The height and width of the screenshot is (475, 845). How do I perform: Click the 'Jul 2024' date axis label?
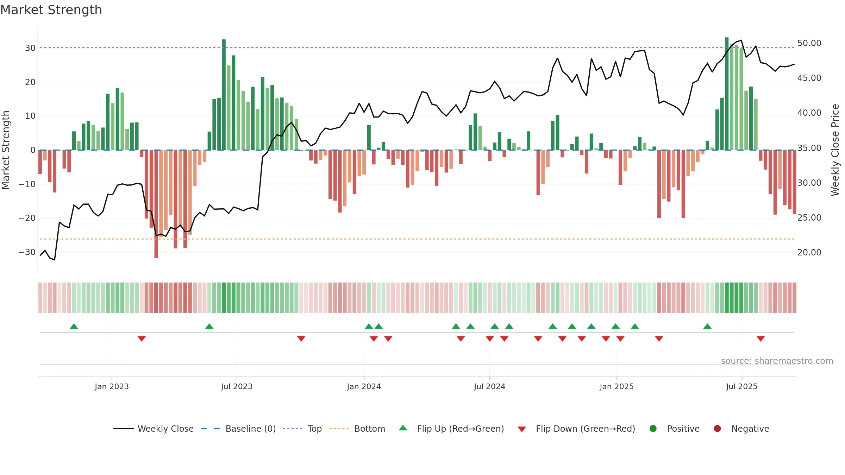tap(489, 387)
